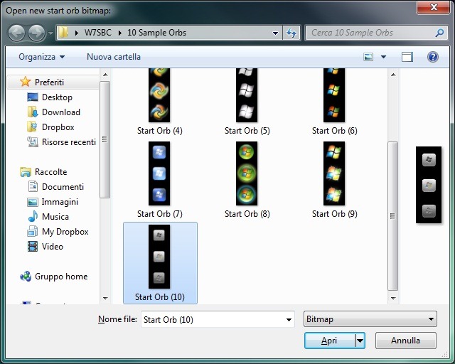This screenshot has height=364, width=455.
Task: Click the navigation pane scroll down arrow
Action: tap(105, 298)
